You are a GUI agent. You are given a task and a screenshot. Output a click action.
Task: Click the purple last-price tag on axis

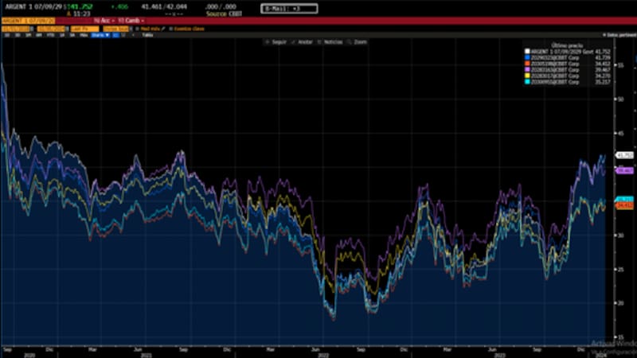click(623, 170)
